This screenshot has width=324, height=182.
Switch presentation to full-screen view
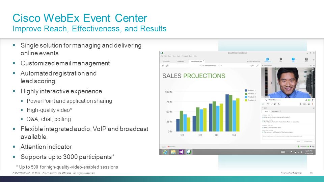coord(258,65)
